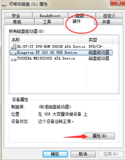Image resolution: width=125 pixels, height=160 pixels.
Task: Sort drives by 类型 column header
Action: (x=99, y=39)
